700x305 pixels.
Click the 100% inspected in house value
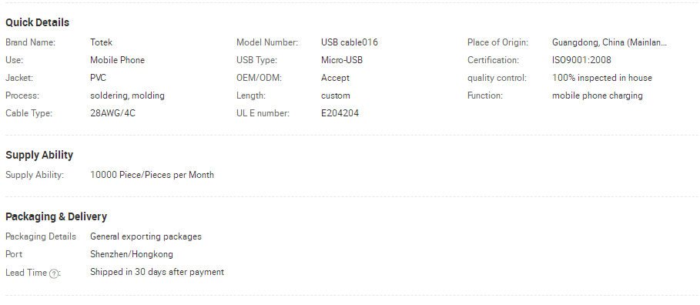(601, 78)
